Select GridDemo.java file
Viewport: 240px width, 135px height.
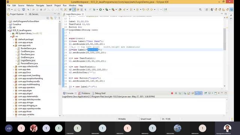click(27, 57)
